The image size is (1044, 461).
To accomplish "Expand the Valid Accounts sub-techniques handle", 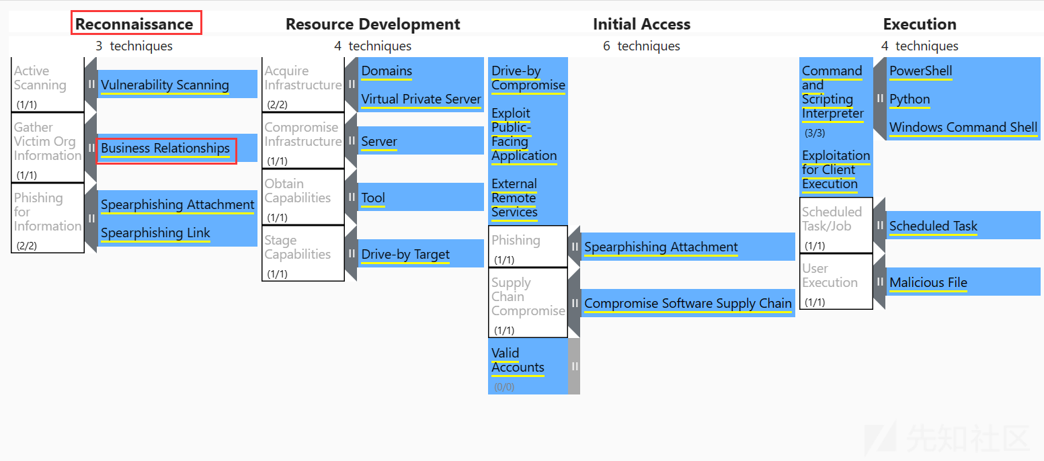I will [574, 366].
